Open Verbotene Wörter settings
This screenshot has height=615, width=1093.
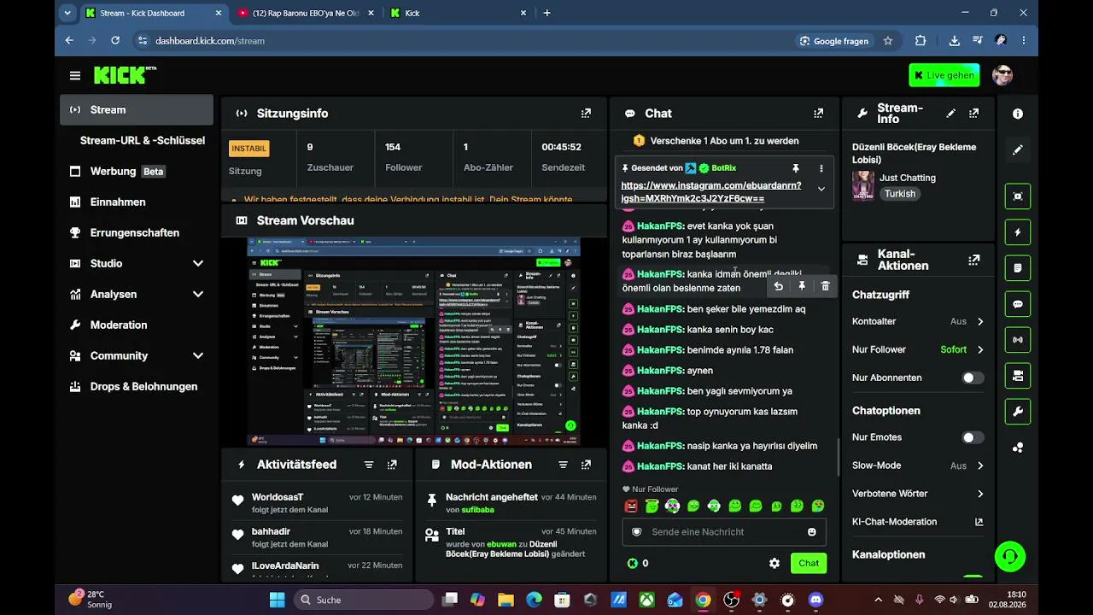point(918,494)
